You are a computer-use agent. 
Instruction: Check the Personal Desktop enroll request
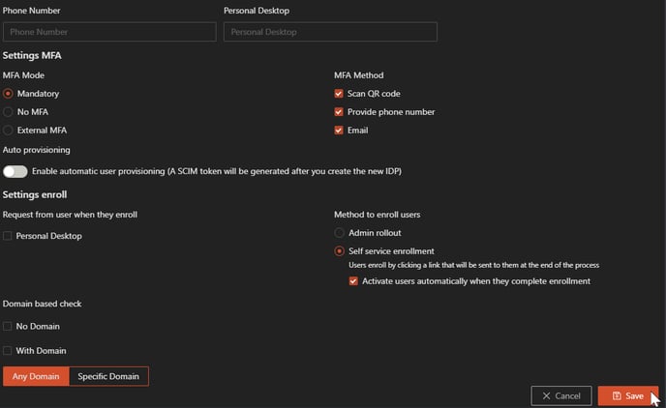[x=8, y=236]
